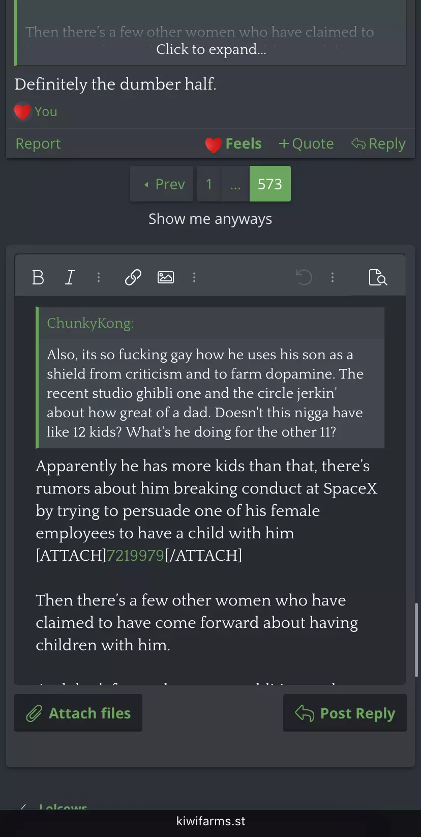Open more options menu beside undo

(x=333, y=277)
